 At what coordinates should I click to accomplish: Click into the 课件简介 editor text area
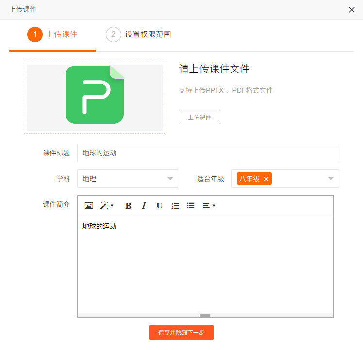click(205, 265)
